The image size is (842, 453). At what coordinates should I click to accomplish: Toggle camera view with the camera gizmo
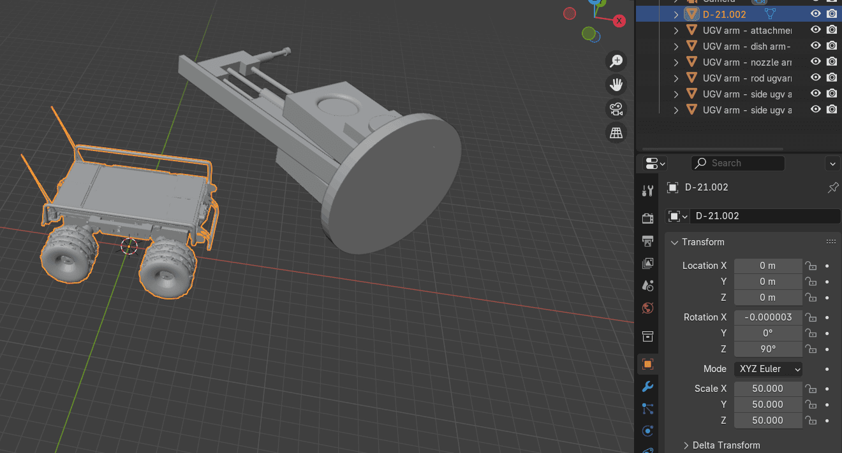click(616, 109)
